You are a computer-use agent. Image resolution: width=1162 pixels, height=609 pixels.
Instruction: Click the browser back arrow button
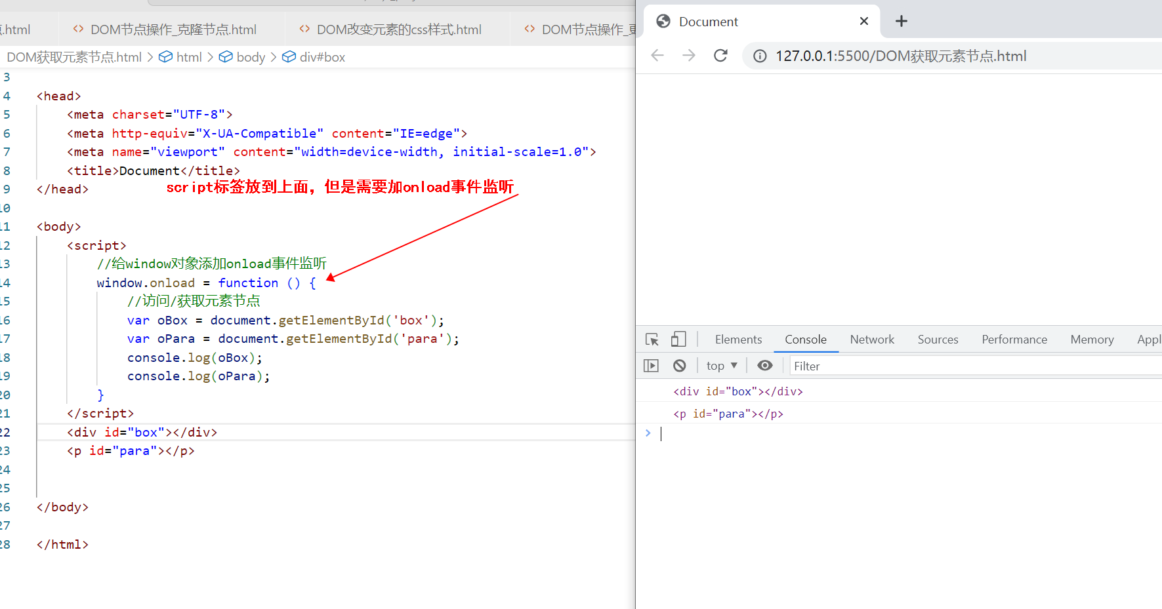coord(657,56)
